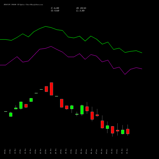Select the close value C: 6.30

click(x=55, y=8)
